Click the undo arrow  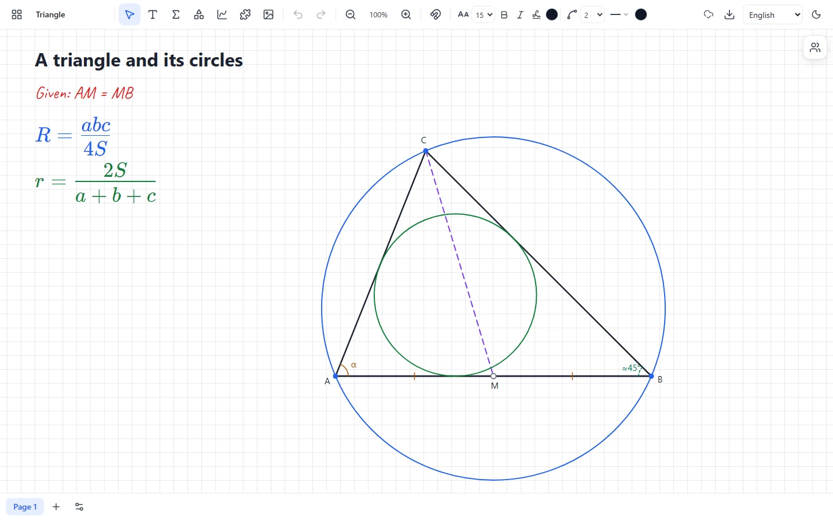click(x=298, y=14)
